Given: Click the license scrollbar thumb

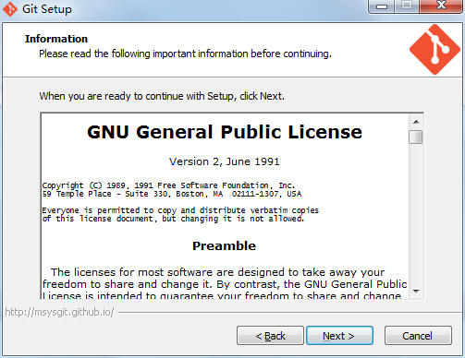Looking at the screenshot, I should tap(416, 137).
